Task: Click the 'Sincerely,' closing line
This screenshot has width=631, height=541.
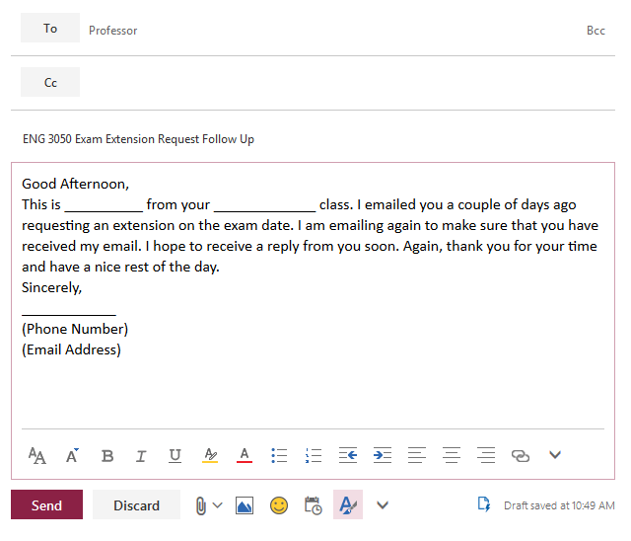Action: pyautogui.click(x=51, y=287)
